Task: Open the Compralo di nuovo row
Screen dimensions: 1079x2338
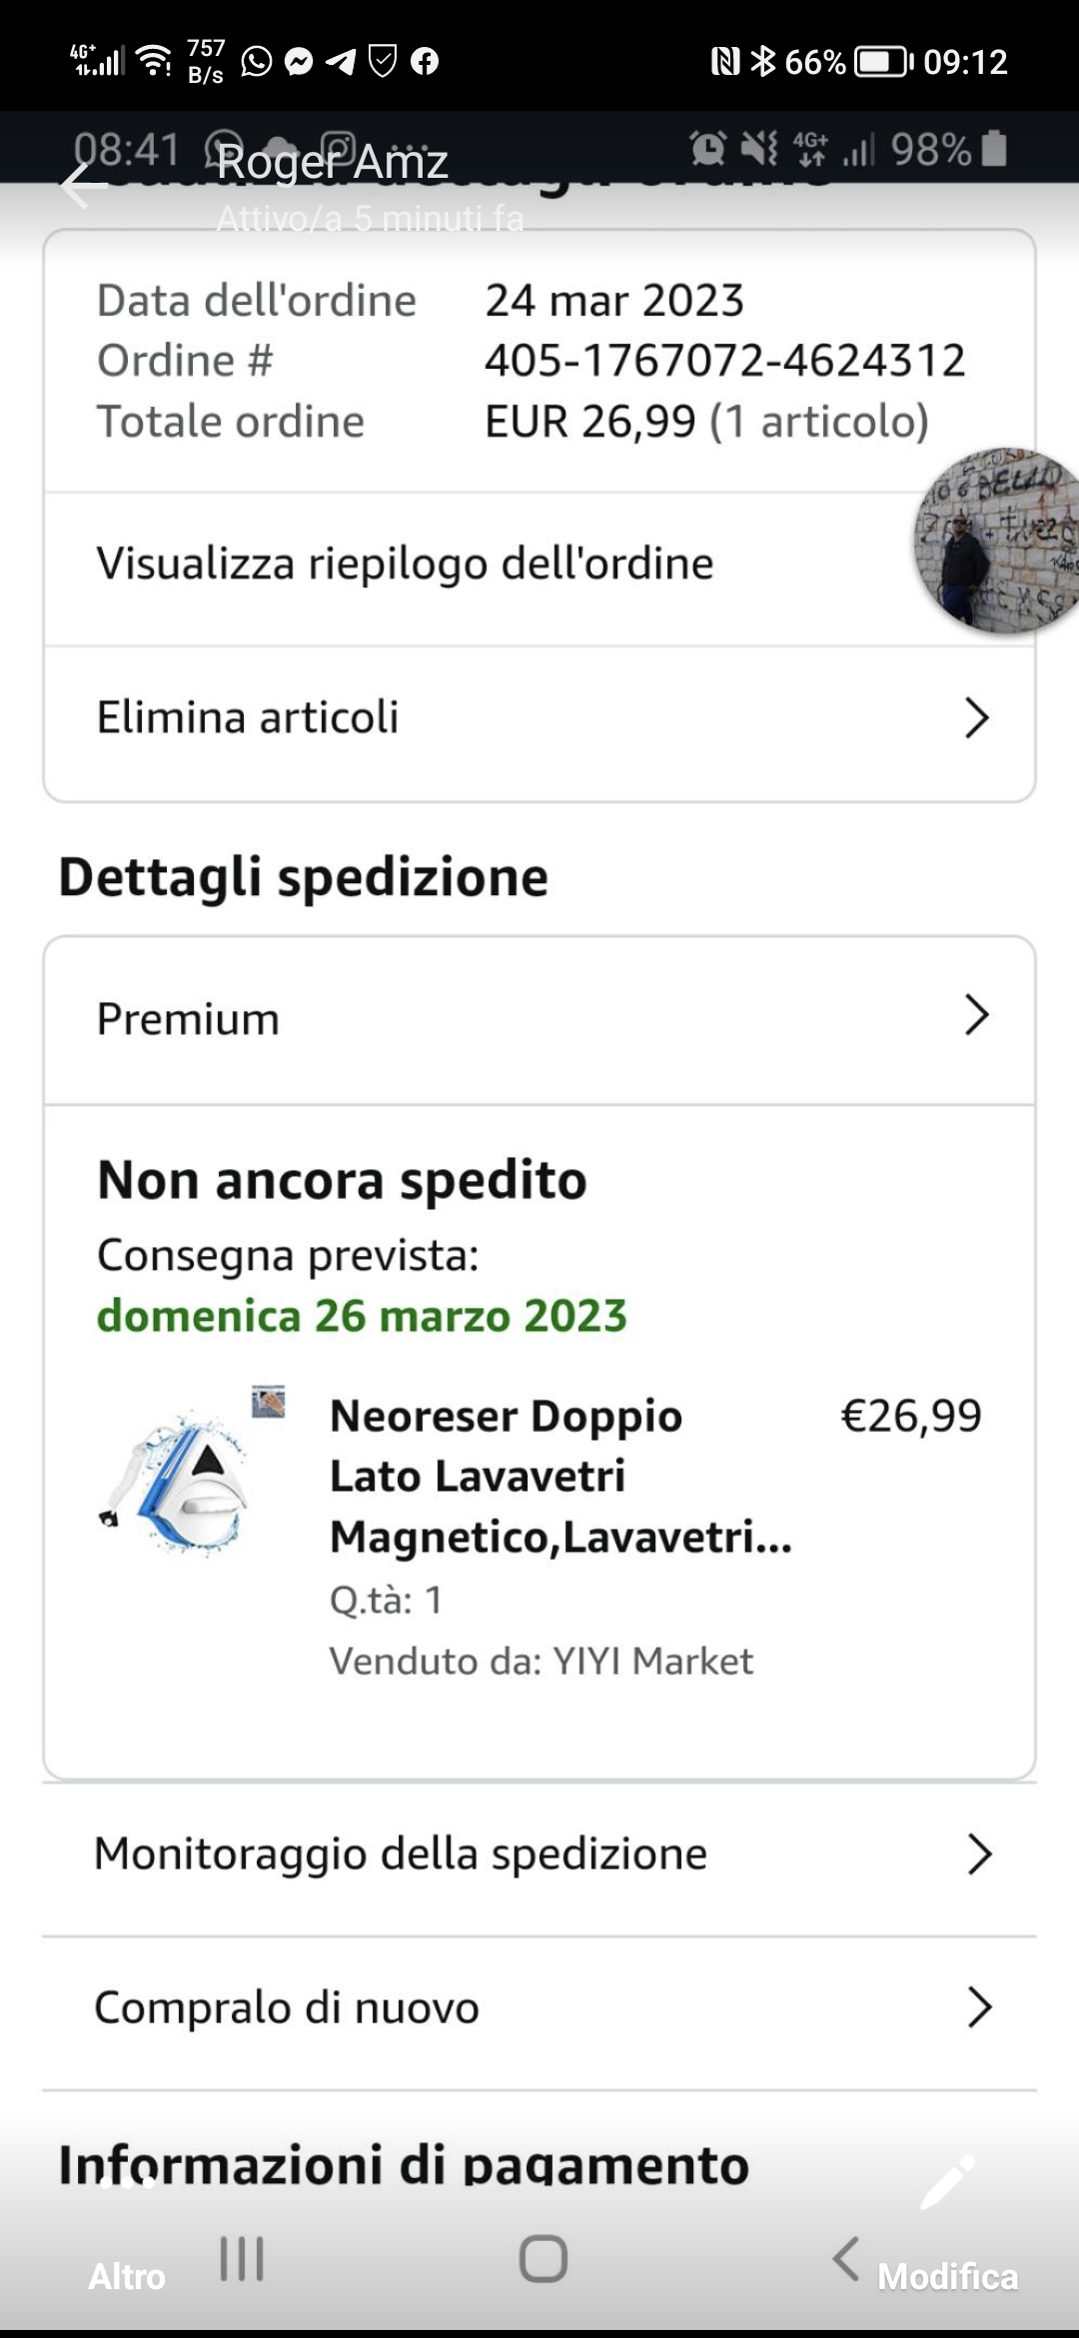Action: (x=539, y=2007)
